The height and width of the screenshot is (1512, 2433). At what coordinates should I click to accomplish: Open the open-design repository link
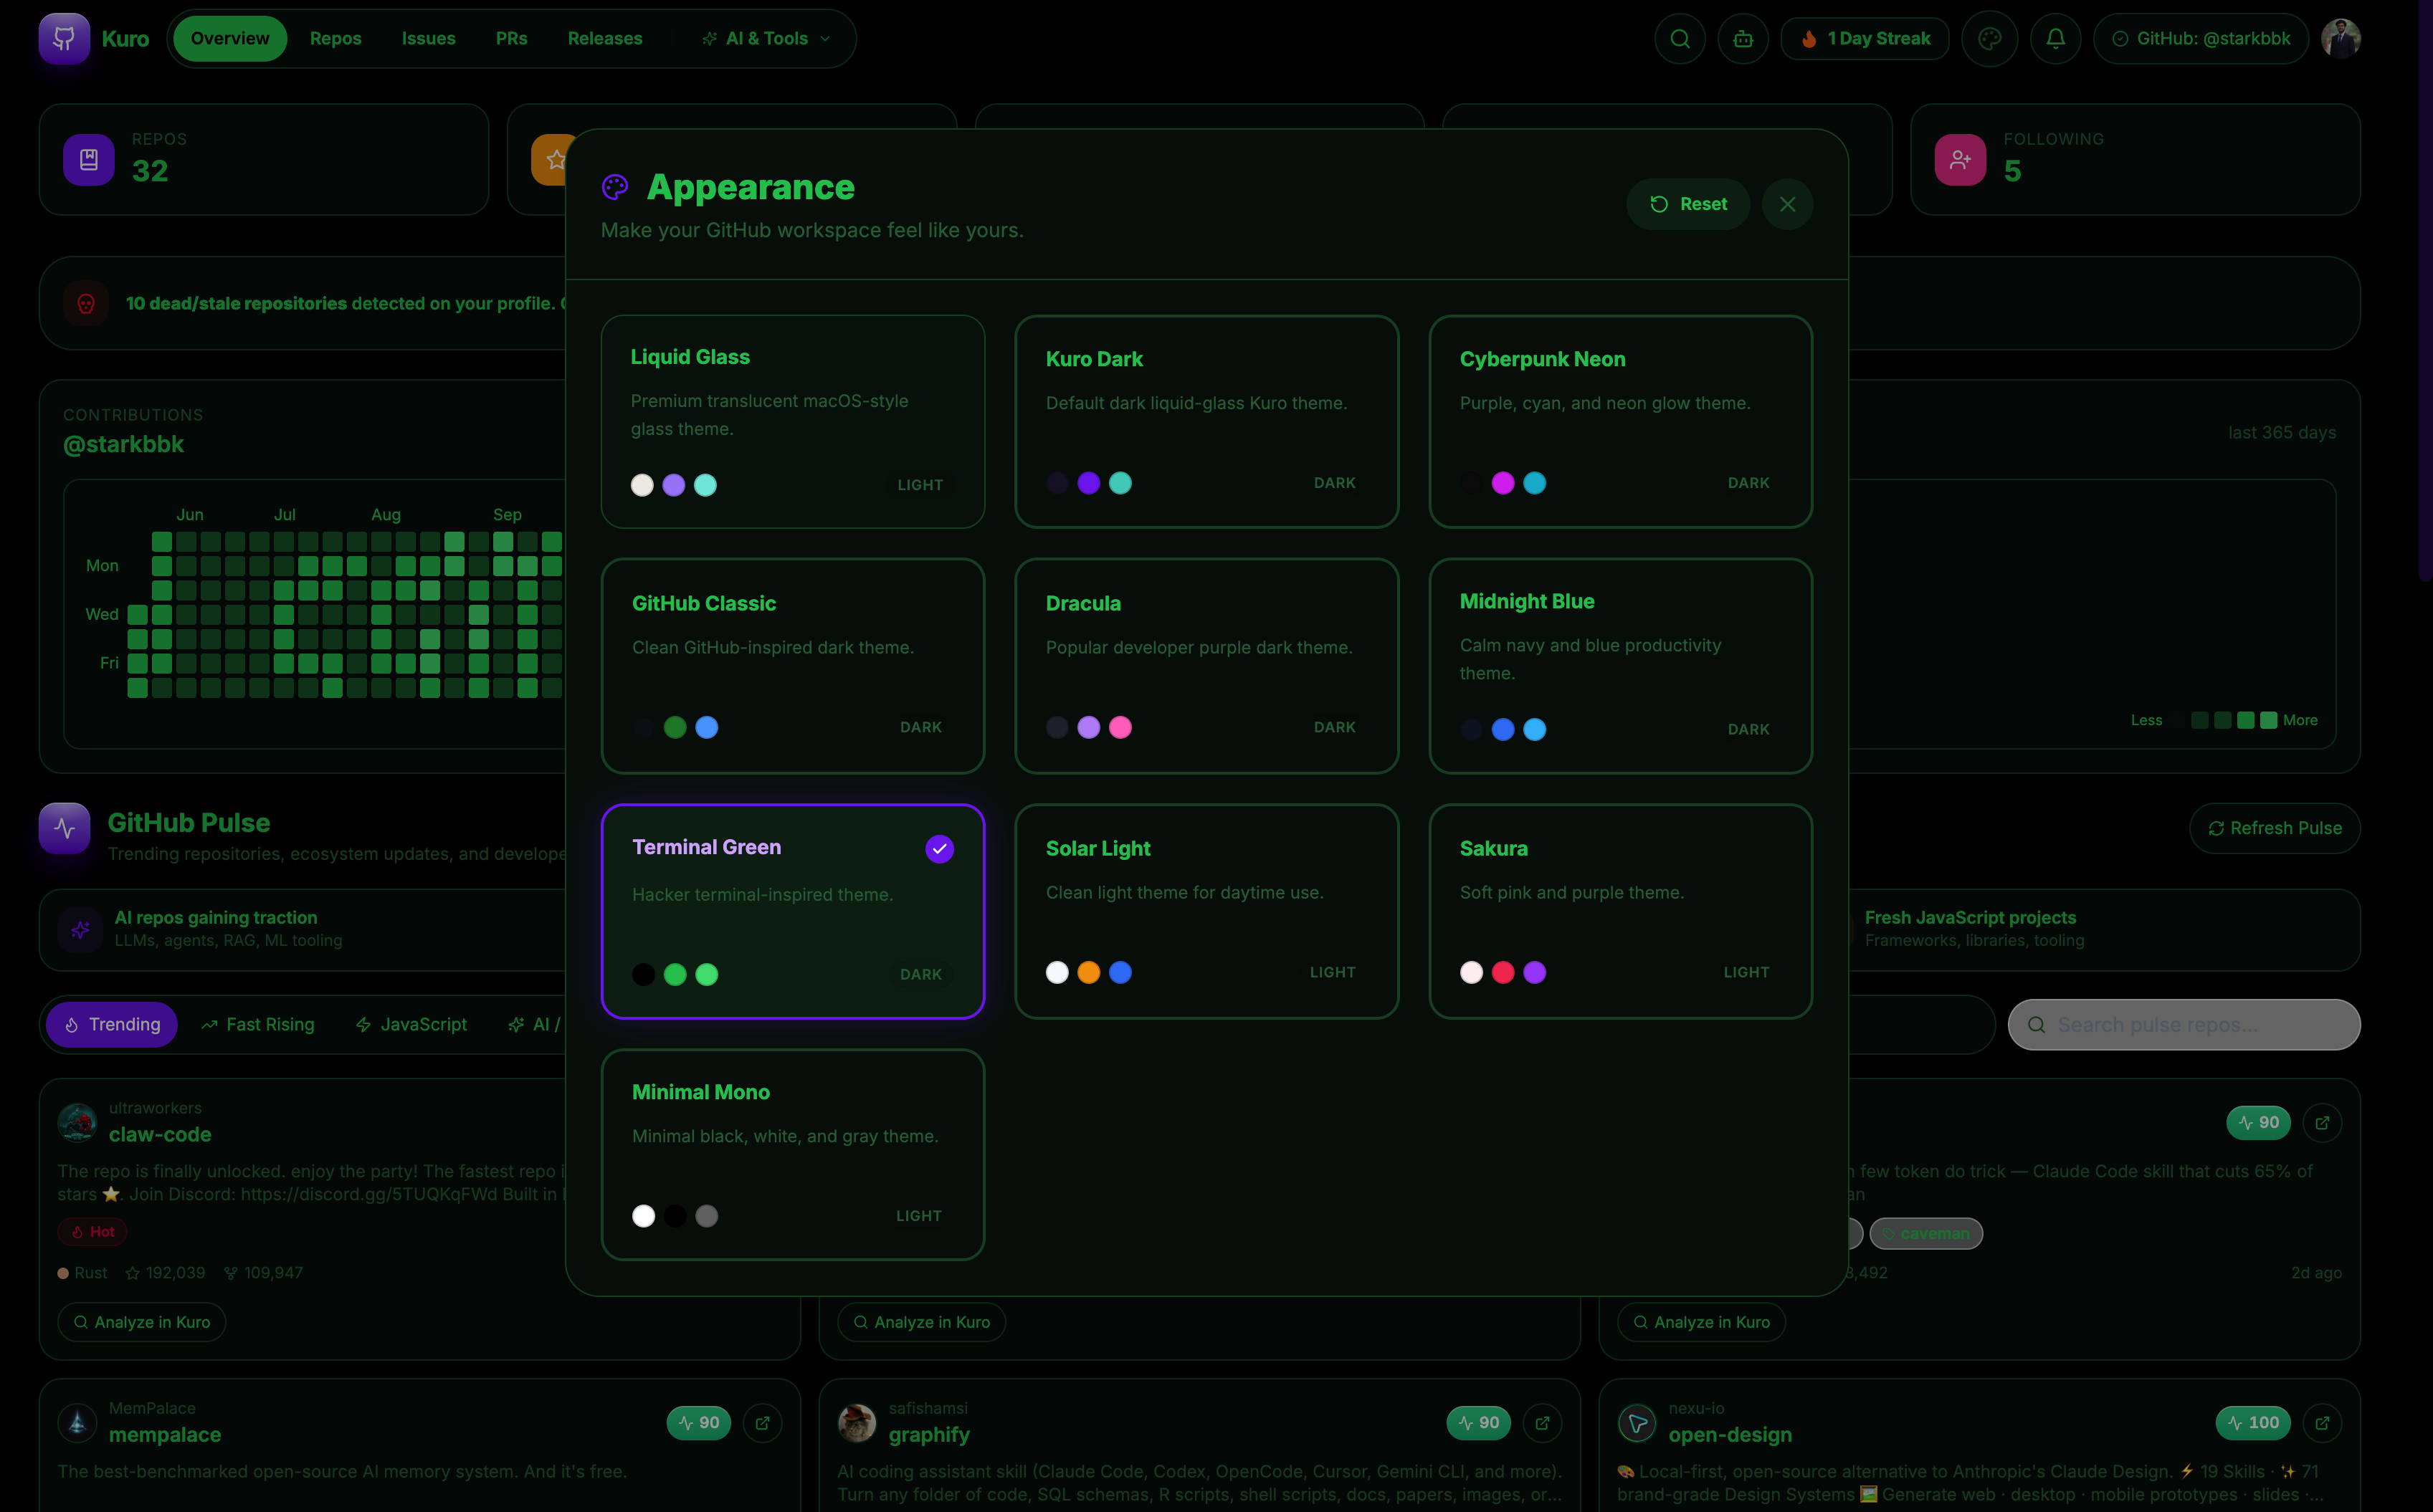(x=1730, y=1434)
